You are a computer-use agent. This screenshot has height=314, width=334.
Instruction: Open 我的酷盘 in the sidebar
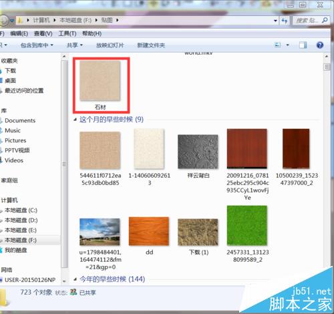tap(15, 250)
